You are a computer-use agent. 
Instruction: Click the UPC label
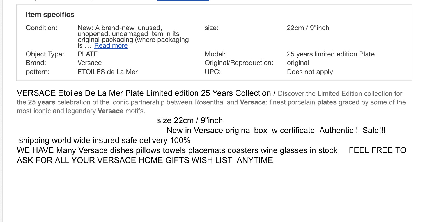coord(213,72)
